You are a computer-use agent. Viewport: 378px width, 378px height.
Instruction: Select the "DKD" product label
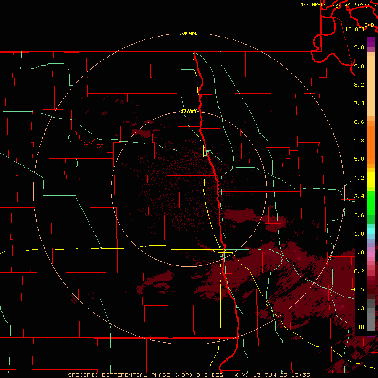coord(369,25)
